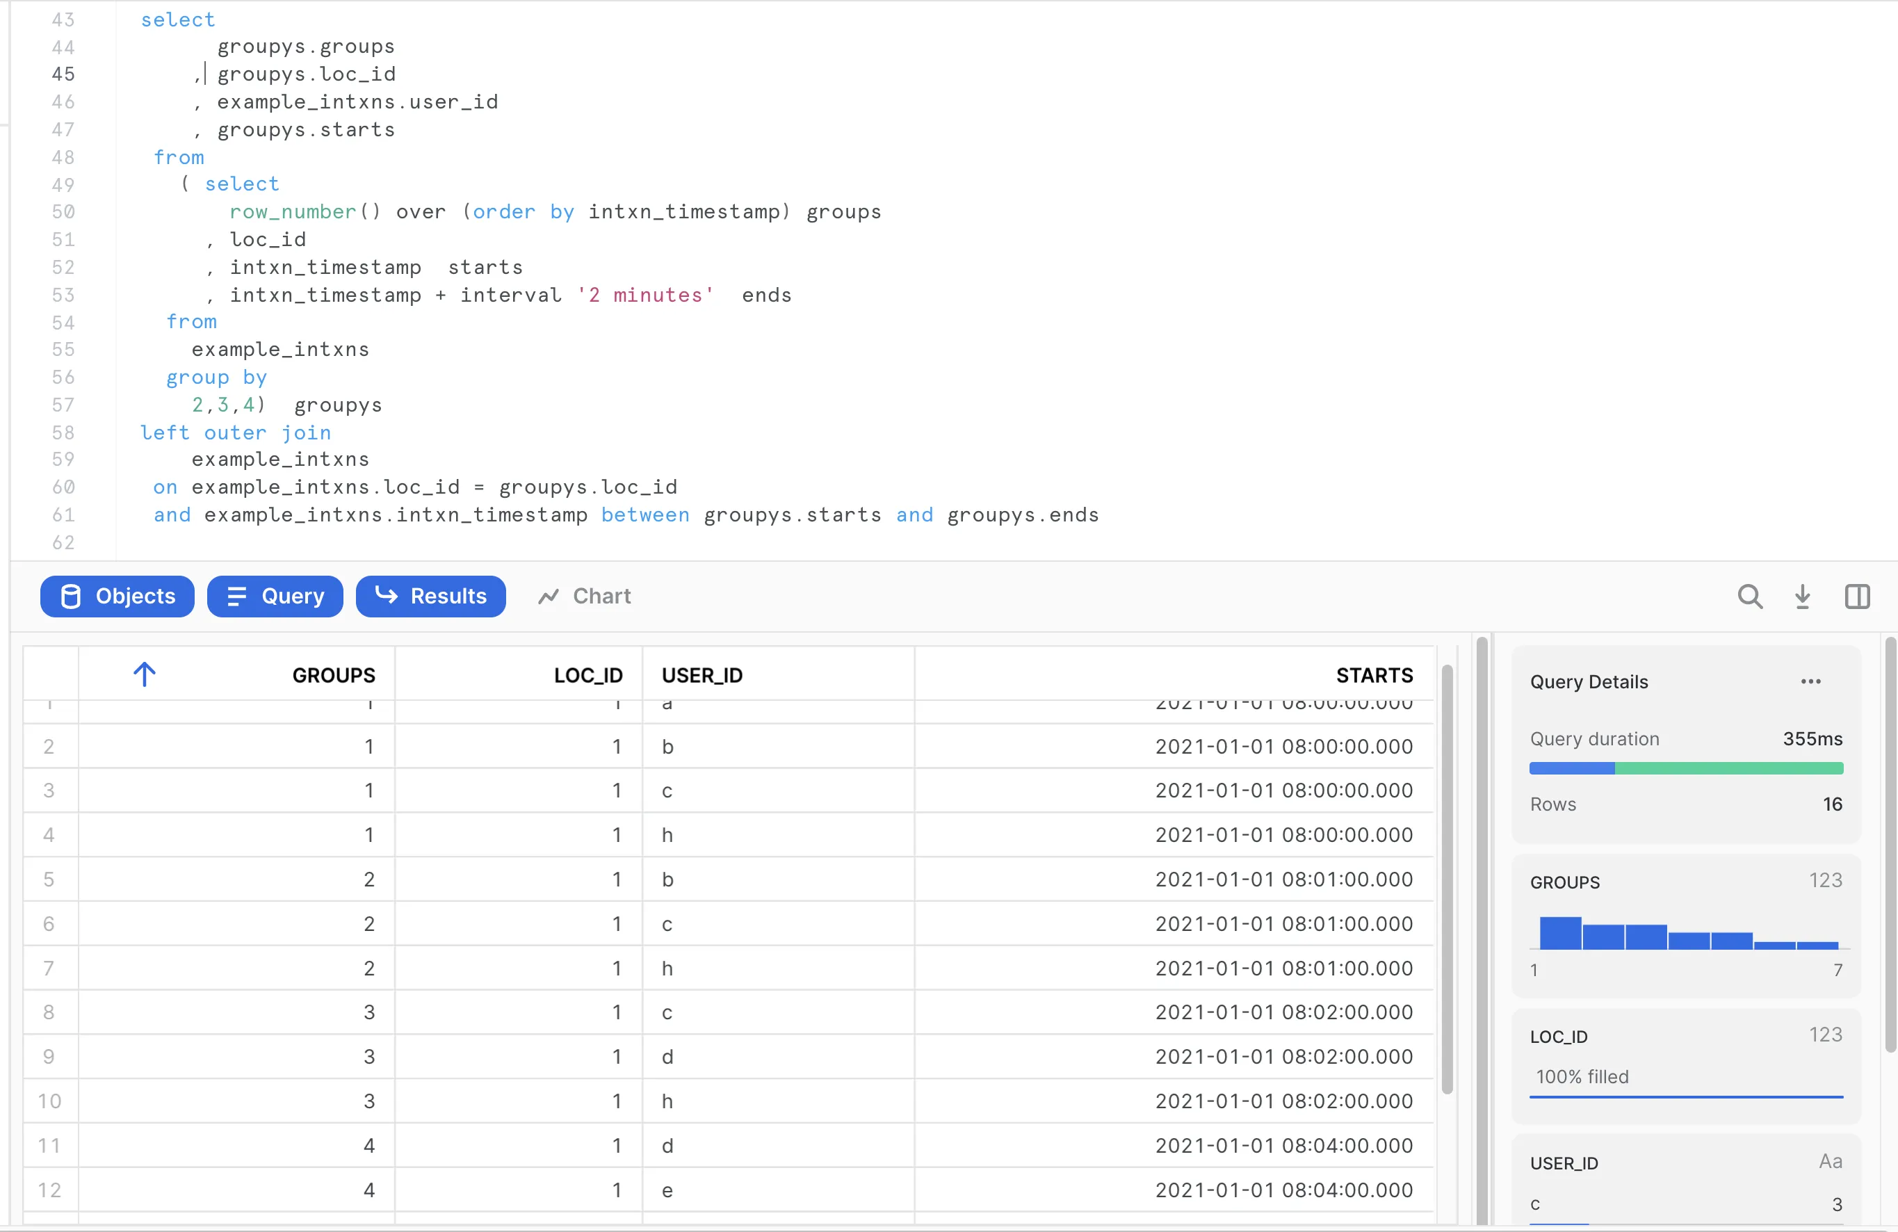Download results using the download icon
The width and height of the screenshot is (1898, 1232).
(x=1802, y=597)
